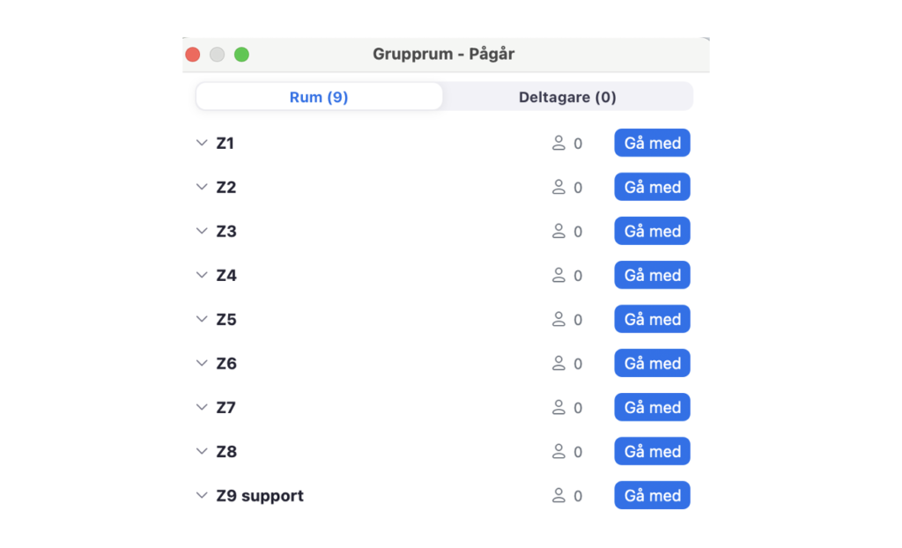Click Gå med next to Z5
The image size is (902, 548).
pos(652,319)
